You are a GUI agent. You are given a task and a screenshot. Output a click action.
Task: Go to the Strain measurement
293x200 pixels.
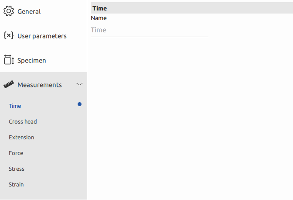tap(16, 184)
